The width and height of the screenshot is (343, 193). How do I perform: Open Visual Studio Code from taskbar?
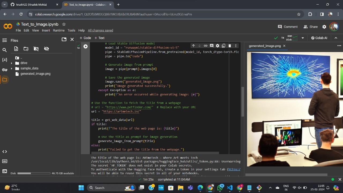[x=230, y=188]
